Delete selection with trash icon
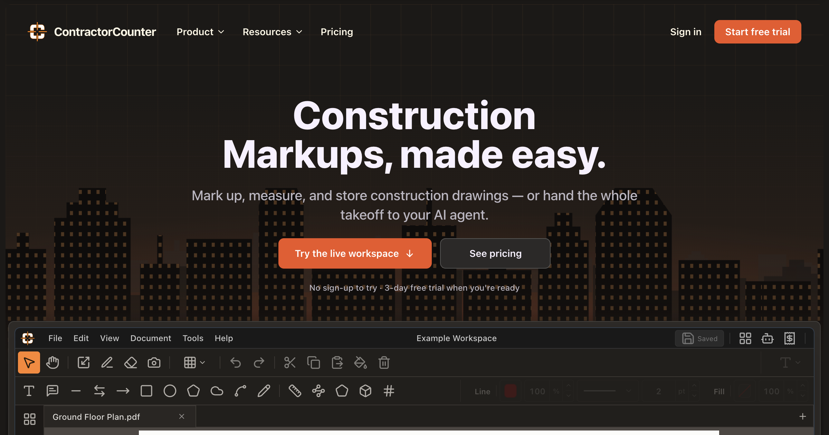 pyautogui.click(x=384, y=362)
